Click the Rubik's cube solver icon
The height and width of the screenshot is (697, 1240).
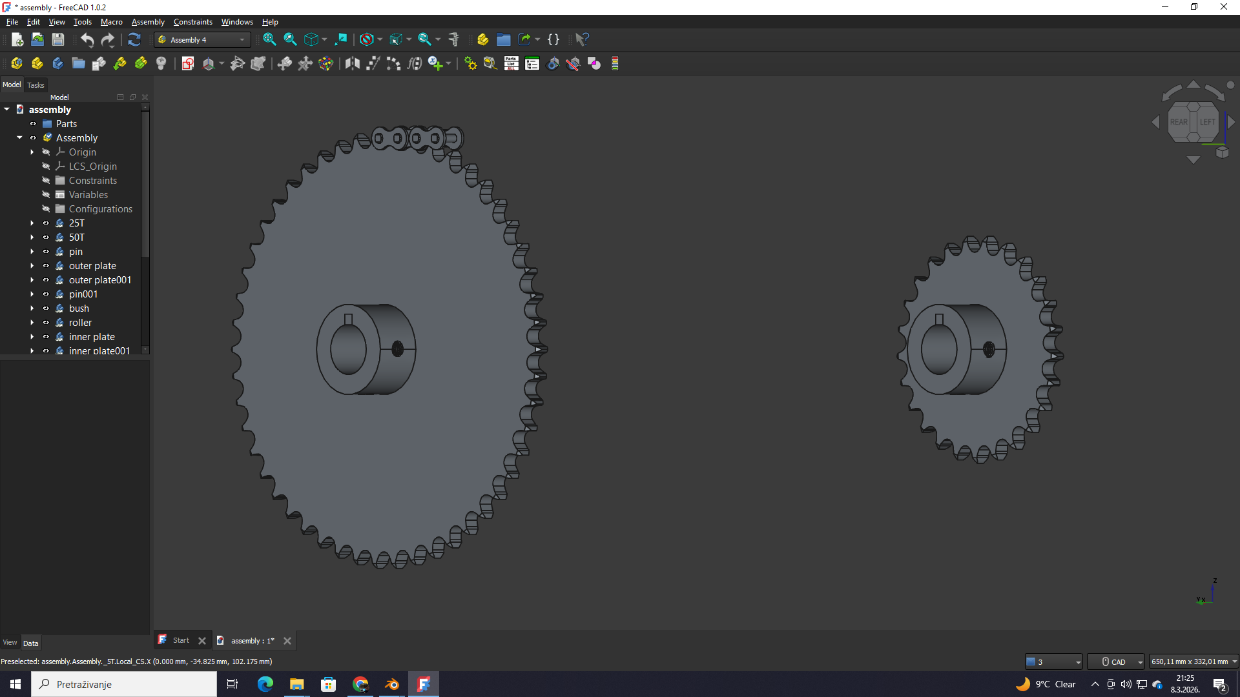(x=326, y=64)
